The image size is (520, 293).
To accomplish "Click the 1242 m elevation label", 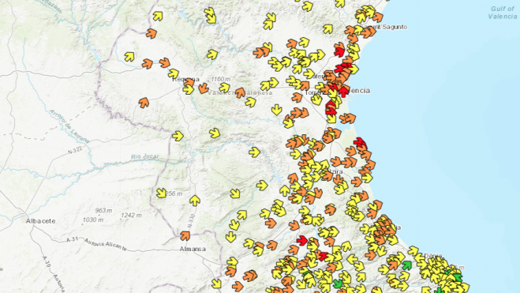I will (x=131, y=216).
